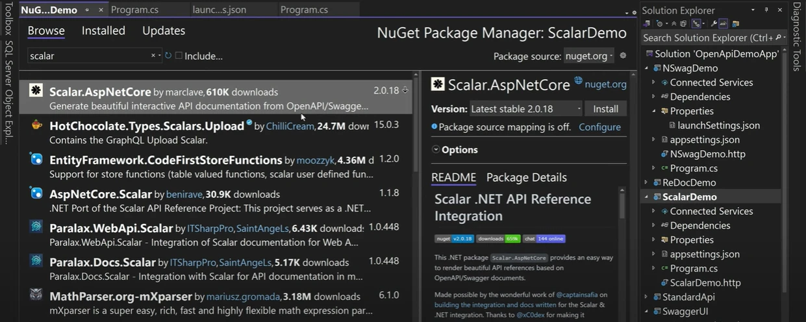Click the Scalar.AspNetCore package icon in results list
Viewport: 806px width, 322px height.
coord(36,91)
